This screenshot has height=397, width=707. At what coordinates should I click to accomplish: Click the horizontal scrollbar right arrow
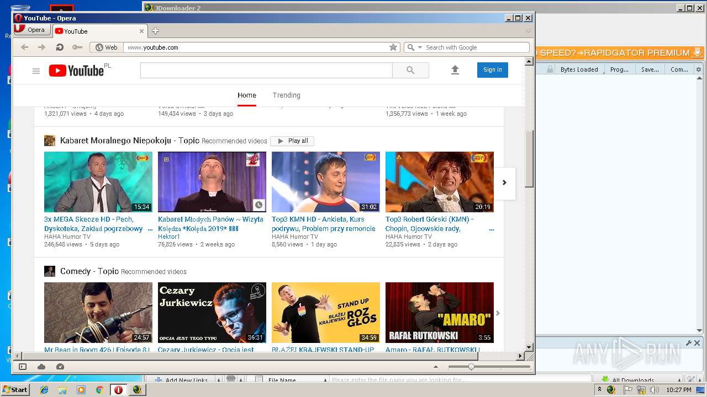coord(520,356)
